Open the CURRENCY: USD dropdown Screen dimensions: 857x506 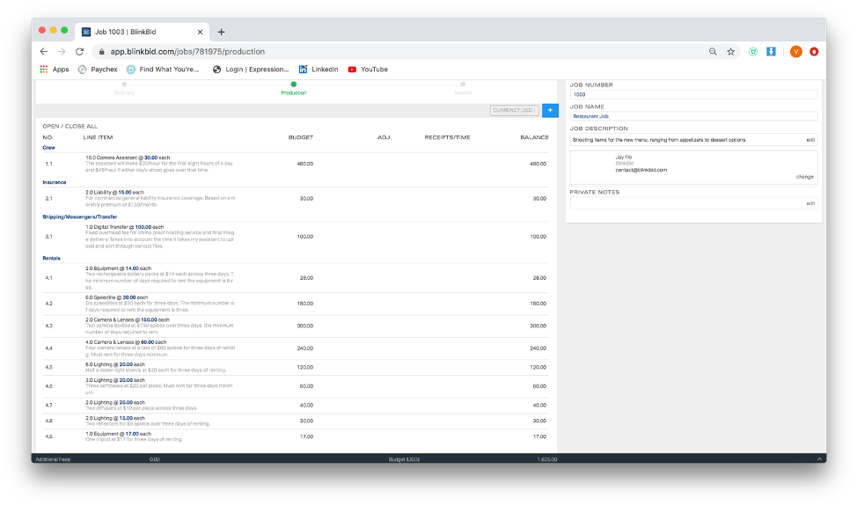coord(515,110)
